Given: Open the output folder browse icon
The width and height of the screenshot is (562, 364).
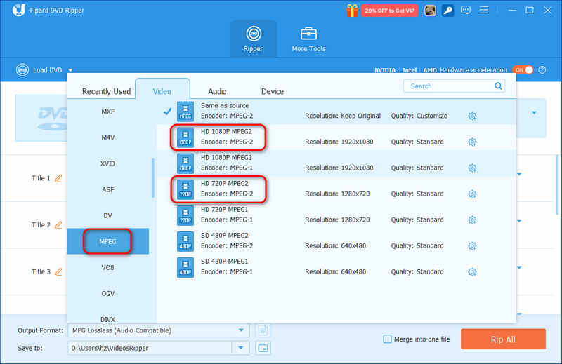Looking at the screenshot, I should coord(263,348).
